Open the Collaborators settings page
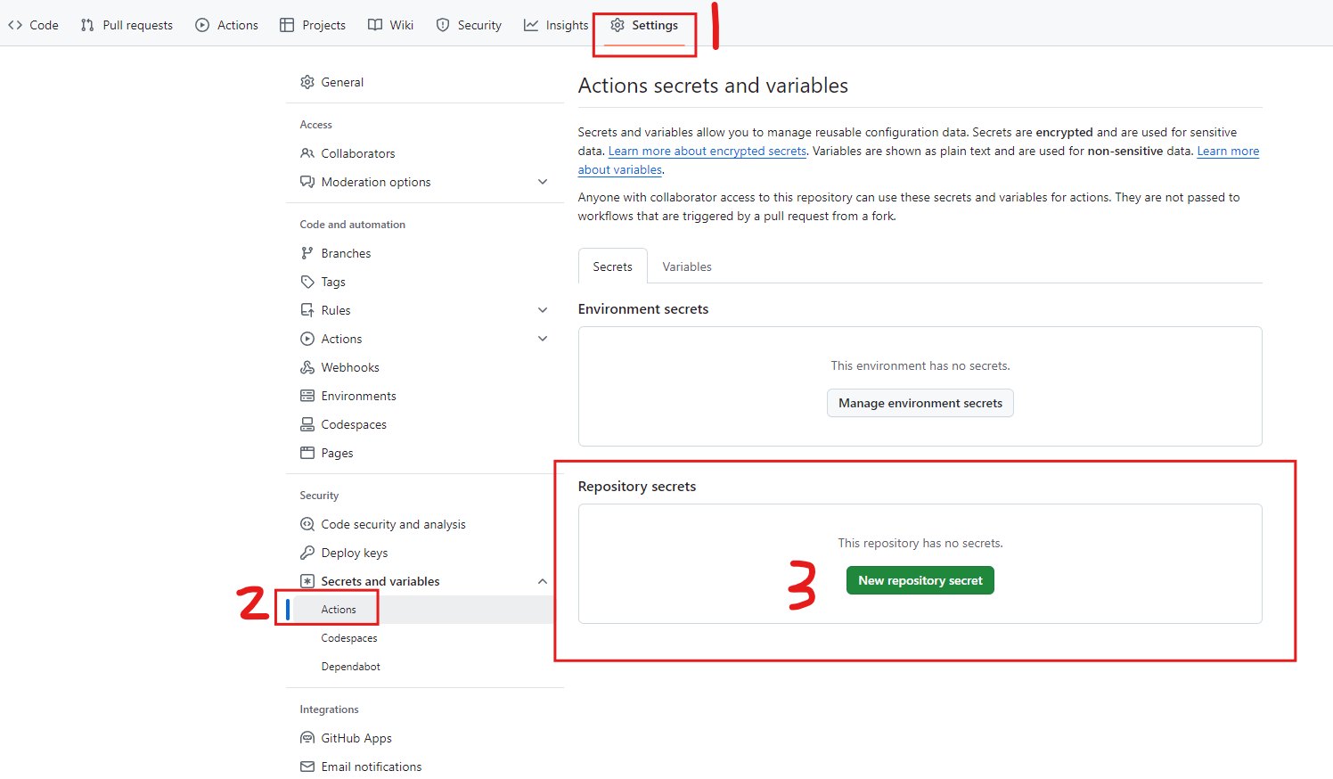The height and width of the screenshot is (779, 1333). coord(358,153)
